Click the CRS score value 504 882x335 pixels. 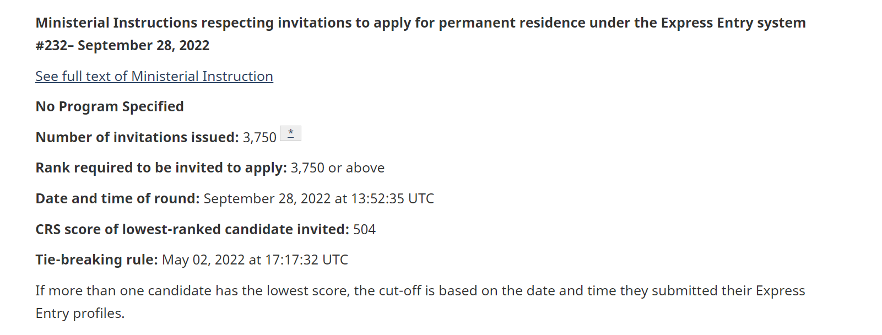coord(364,229)
